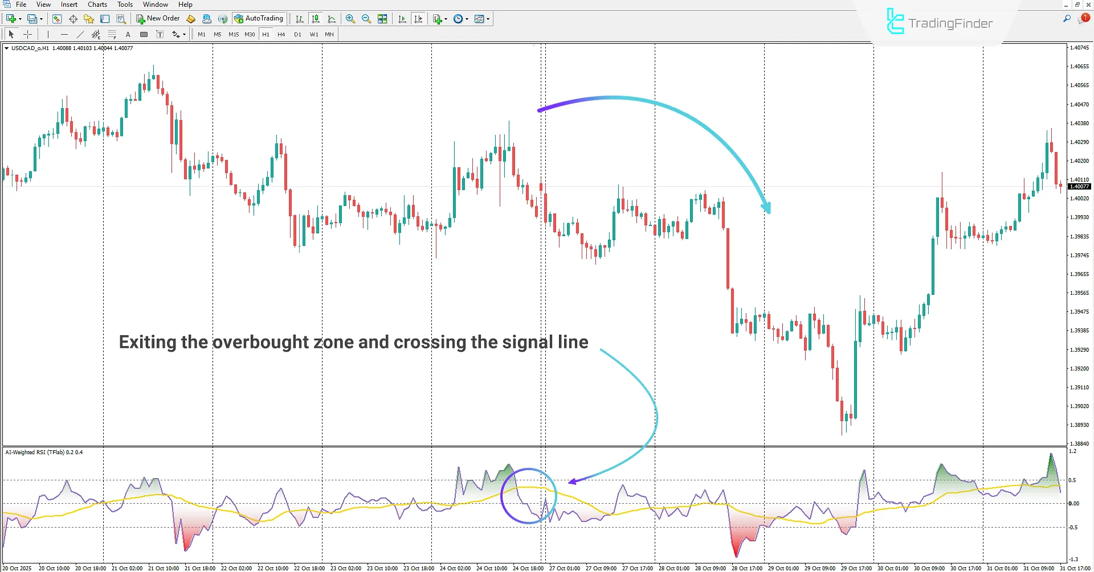Zoom in on the chart

(350, 18)
